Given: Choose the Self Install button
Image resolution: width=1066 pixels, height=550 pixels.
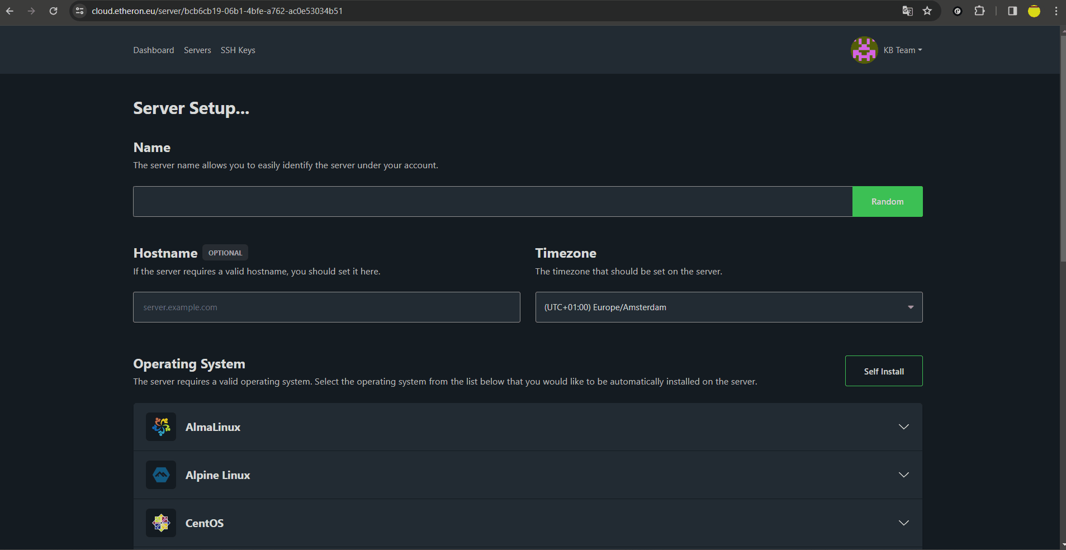Looking at the screenshot, I should [883, 371].
